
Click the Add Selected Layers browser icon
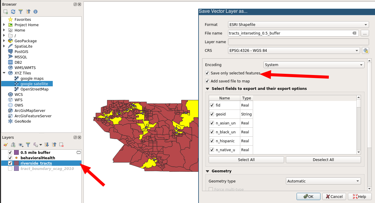tap(6, 12)
